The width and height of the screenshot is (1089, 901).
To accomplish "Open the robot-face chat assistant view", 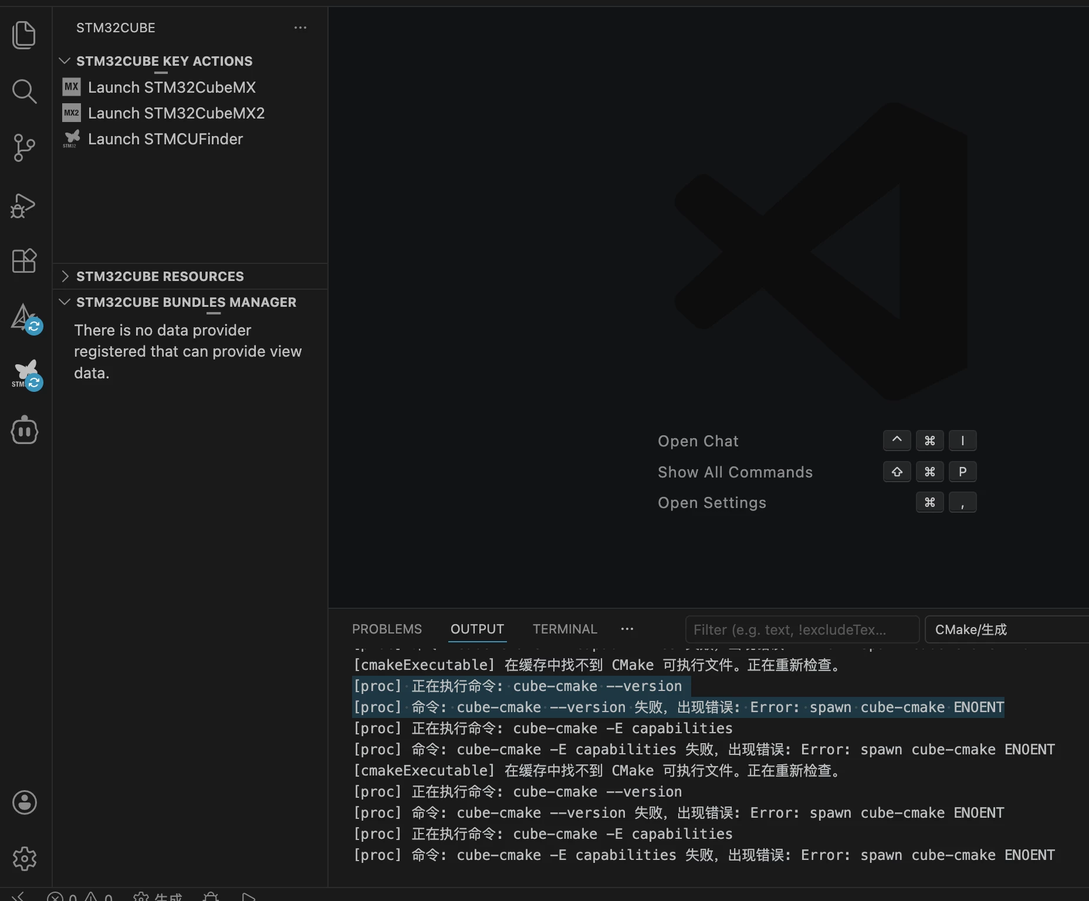I will click(x=24, y=430).
